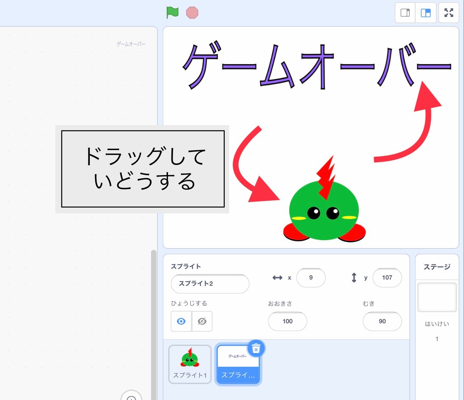Click the x coordinate value showing 9
Image resolution: width=464 pixels, height=400 pixels.
311,278
